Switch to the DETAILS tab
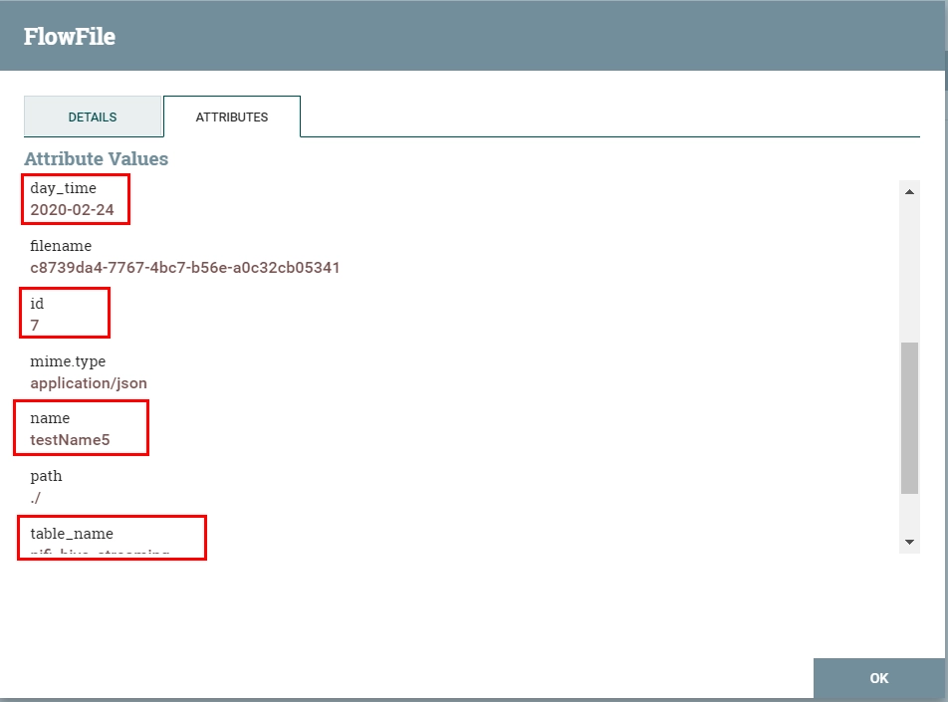Viewport: 948px width, 702px height. [93, 117]
